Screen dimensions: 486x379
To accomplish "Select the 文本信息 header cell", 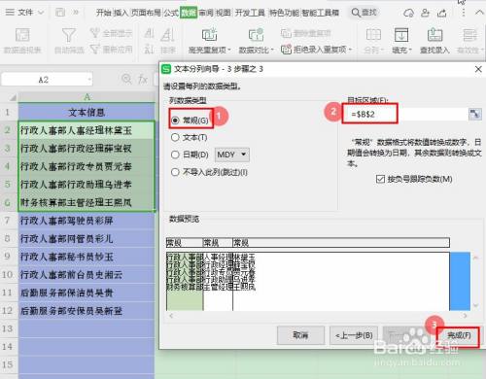I will pyautogui.click(x=87, y=112).
